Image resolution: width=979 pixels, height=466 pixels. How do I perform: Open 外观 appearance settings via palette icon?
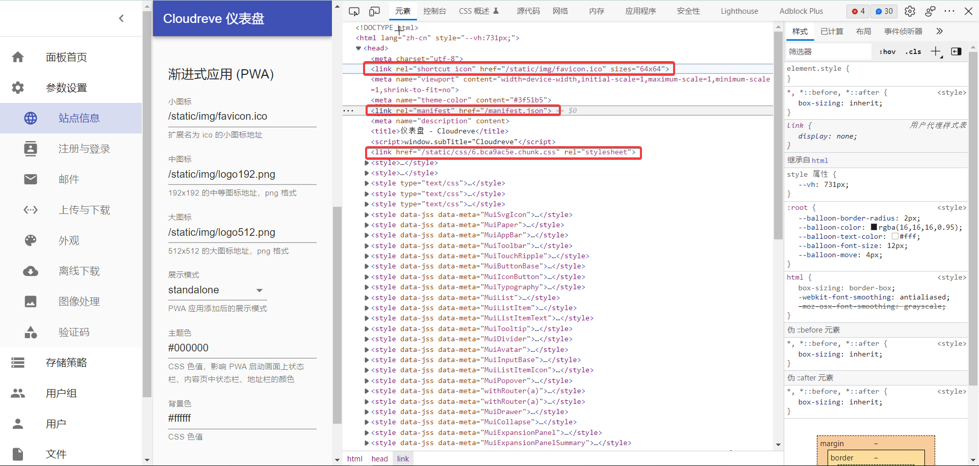[x=31, y=240]
